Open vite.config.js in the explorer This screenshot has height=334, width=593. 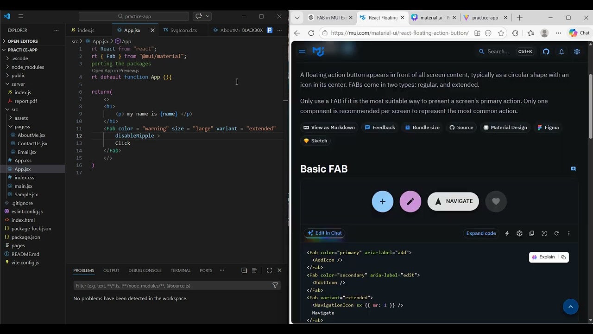[25, 263]
